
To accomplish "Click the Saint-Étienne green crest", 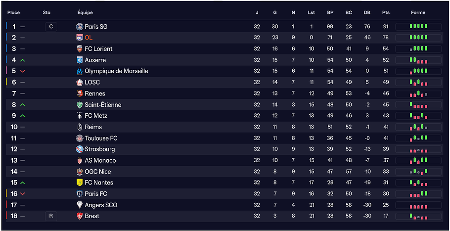I will (x=80, y=105).
